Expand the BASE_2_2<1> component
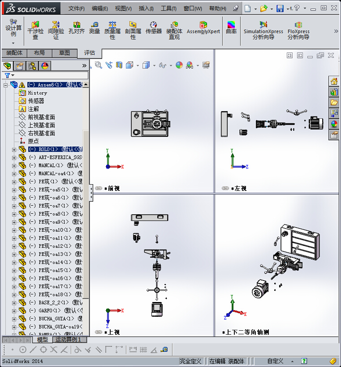The height and width of the screenshot is (367, 341). click(14, 303)
